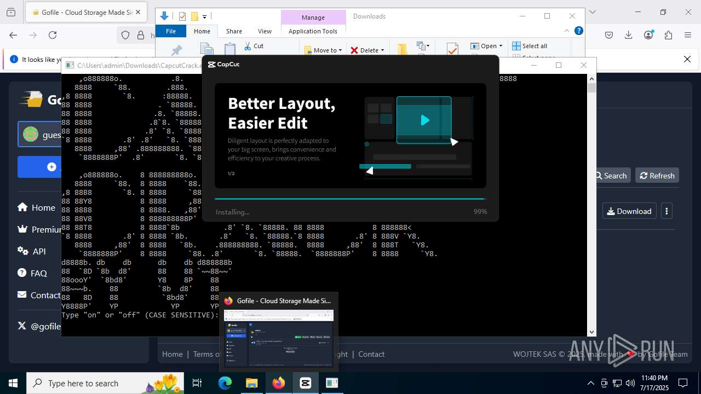Click the Gofile Refresh button
Screen dimensions: 701x394
pyautogui.click(x=657, y=176)
